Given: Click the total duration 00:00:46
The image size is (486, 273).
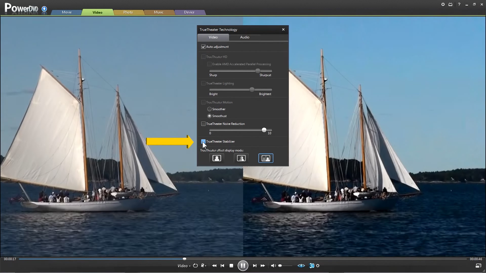Looking at the screenshot, I should tap(476, 259).
